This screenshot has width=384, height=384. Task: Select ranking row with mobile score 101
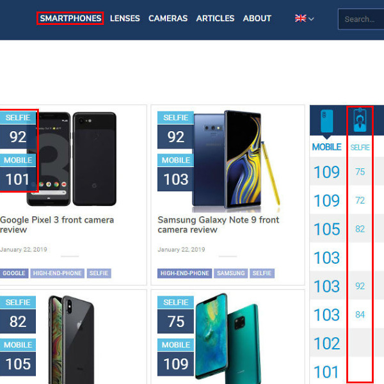click(x=347, y=371)
